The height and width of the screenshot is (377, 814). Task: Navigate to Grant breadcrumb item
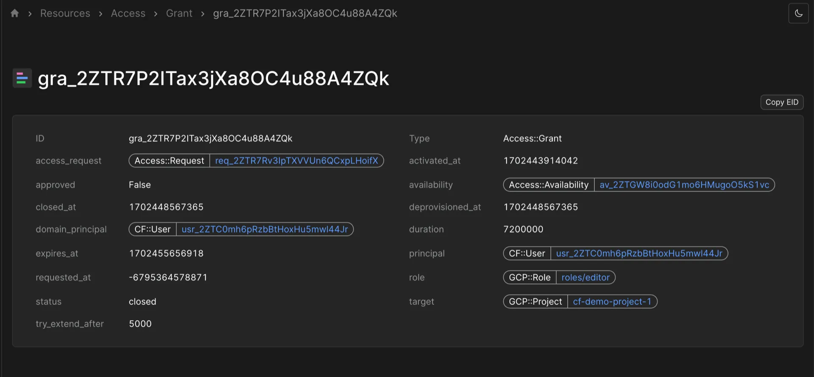[x=179, y=14]
